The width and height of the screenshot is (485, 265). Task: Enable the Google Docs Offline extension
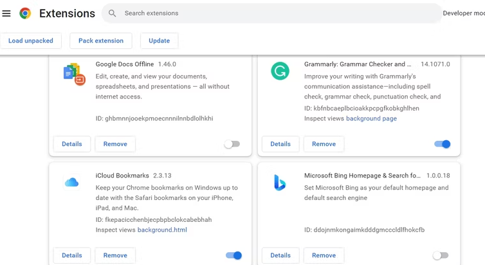(232, 144)
